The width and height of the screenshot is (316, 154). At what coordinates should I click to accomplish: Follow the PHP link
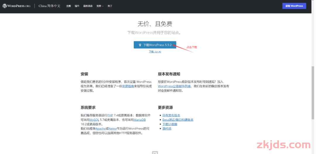(110, 115)
